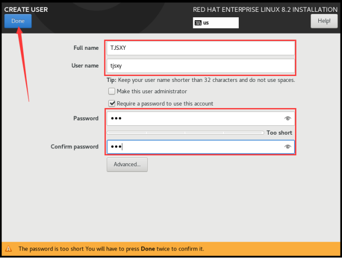This screenshot has height=258, width=342.
Task: Click the Too short strength label
Action: (279, 133)
